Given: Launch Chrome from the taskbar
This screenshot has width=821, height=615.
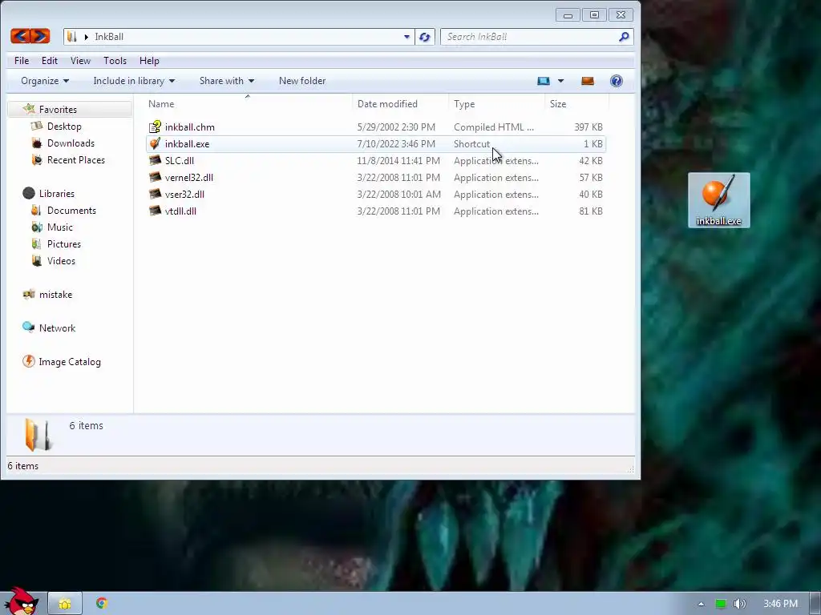Looking at the screenshot, I should pyautogui.click(x=102, y=604).
